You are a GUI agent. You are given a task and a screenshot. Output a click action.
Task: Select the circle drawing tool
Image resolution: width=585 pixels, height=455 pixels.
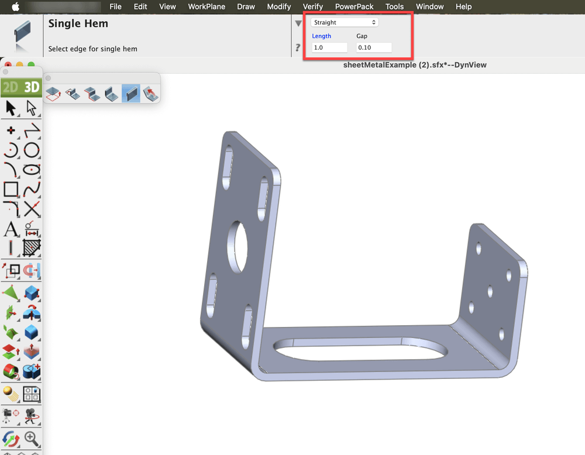[32, 150]
